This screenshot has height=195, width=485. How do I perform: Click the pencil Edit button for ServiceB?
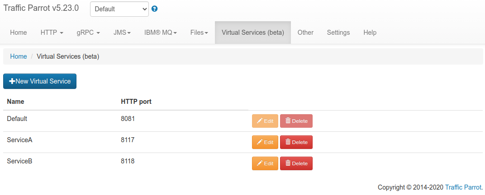coord(265,163)
